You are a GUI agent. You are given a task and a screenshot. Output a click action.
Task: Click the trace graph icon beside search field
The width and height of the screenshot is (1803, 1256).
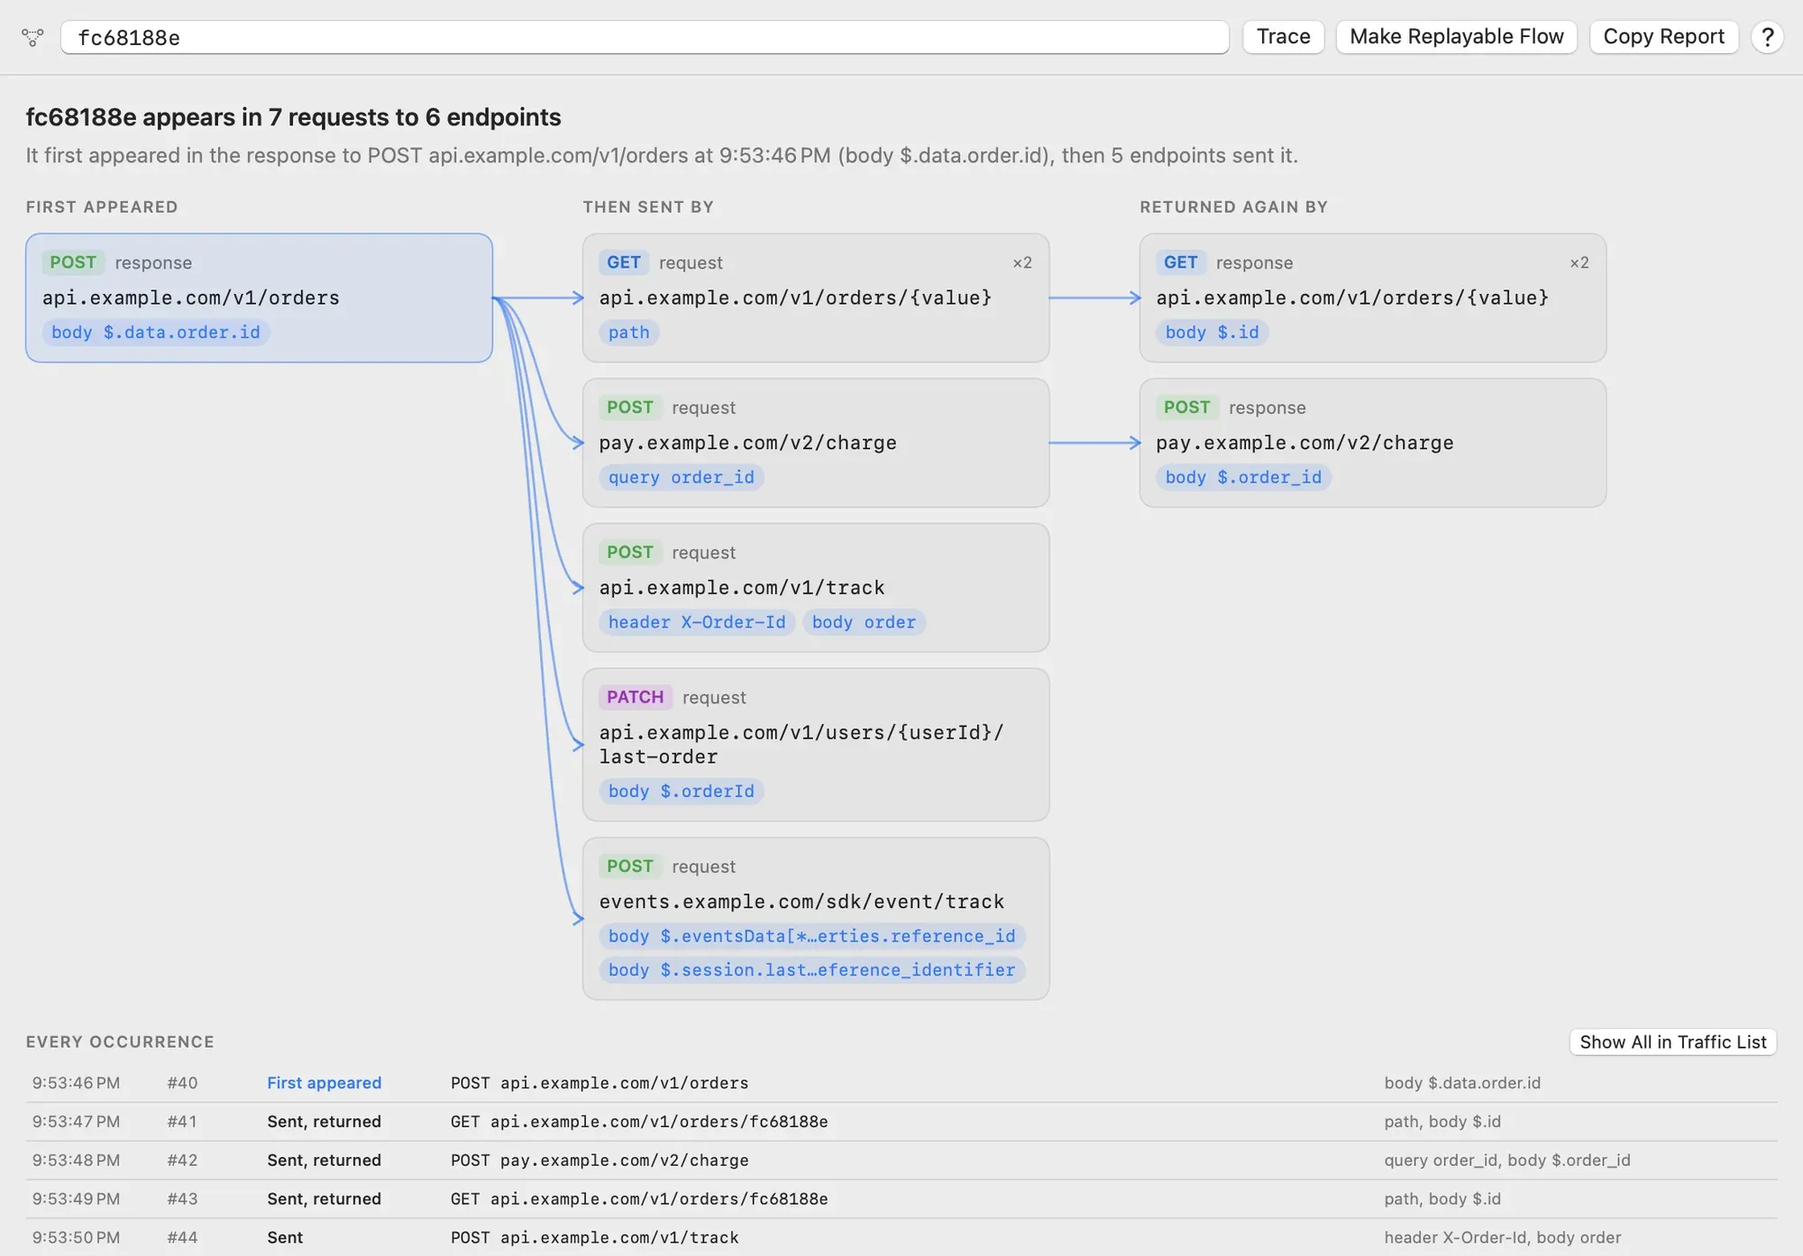32,37
